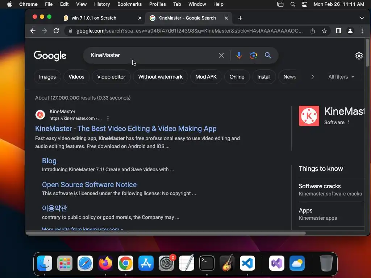Open Launchpad from the dock

pyautogui.click(x=65, y=263)
